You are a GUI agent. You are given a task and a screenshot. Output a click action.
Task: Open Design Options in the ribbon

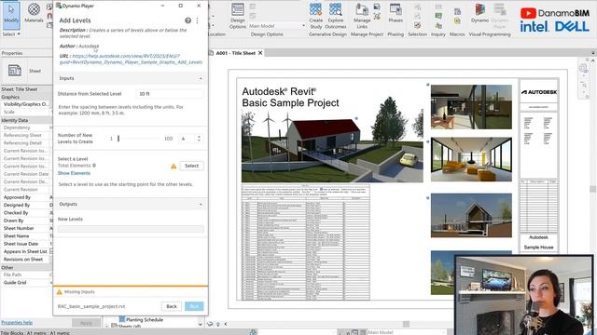(238, 16)
